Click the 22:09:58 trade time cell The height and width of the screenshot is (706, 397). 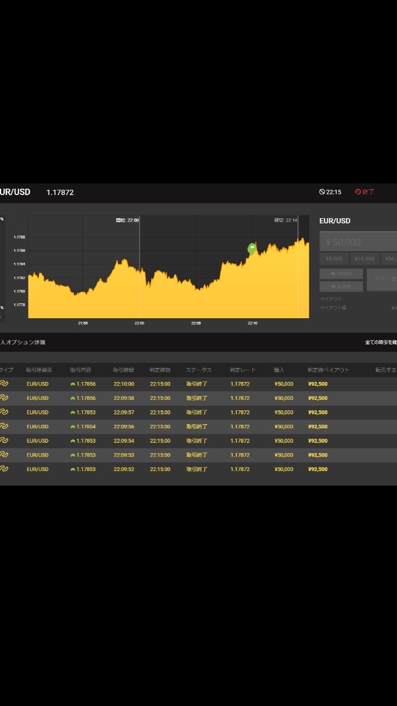pyautogui.click(x=124, y=398)
